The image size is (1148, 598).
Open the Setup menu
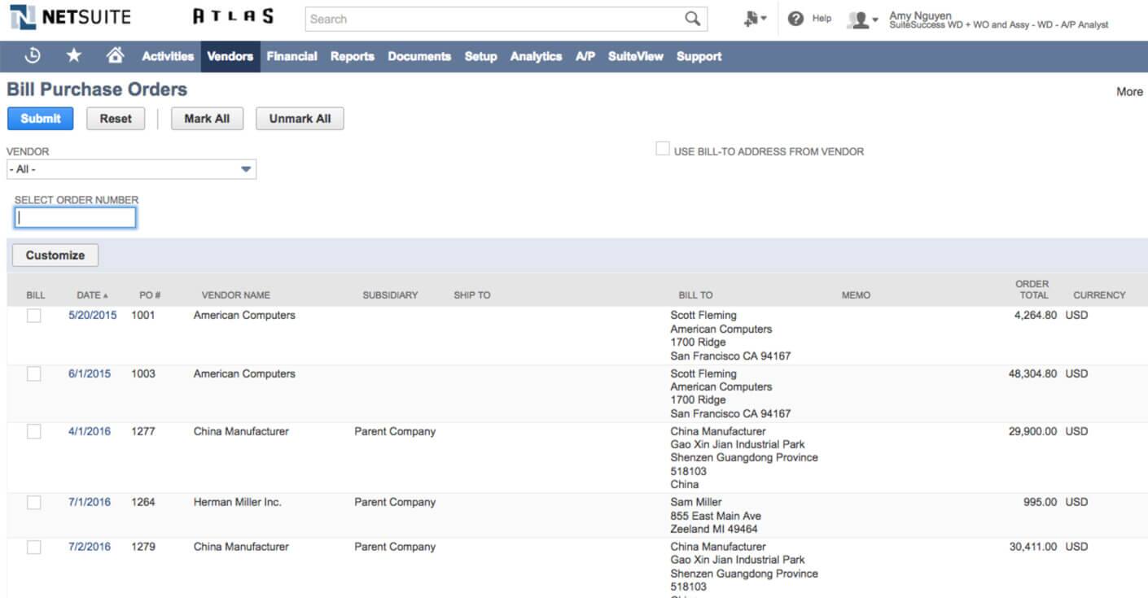[481, 56]
